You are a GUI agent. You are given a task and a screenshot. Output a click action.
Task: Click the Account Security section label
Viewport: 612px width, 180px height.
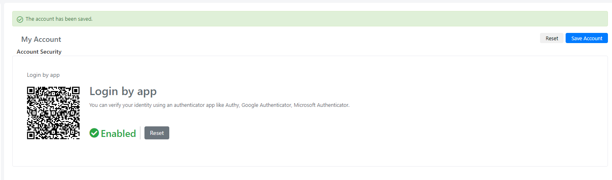(x=39, y=52)
